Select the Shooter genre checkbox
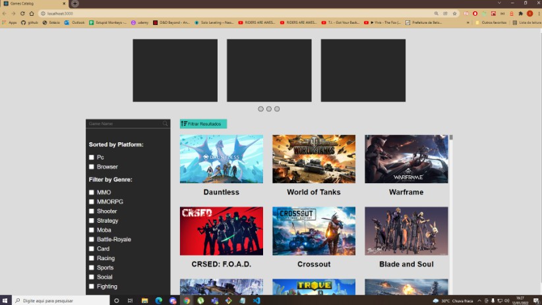542x305 pixels. click(92, 211)
